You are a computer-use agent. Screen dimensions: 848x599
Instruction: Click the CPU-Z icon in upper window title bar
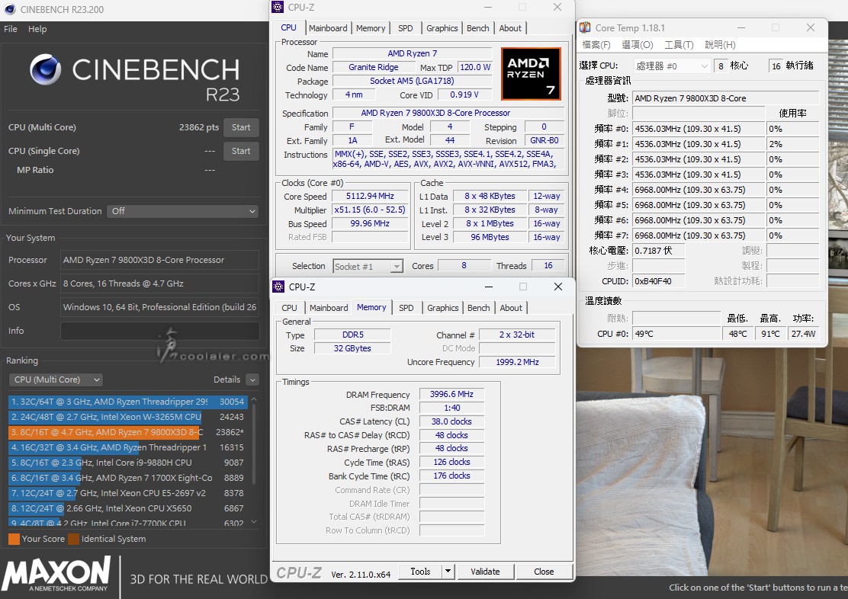[278, 7]
